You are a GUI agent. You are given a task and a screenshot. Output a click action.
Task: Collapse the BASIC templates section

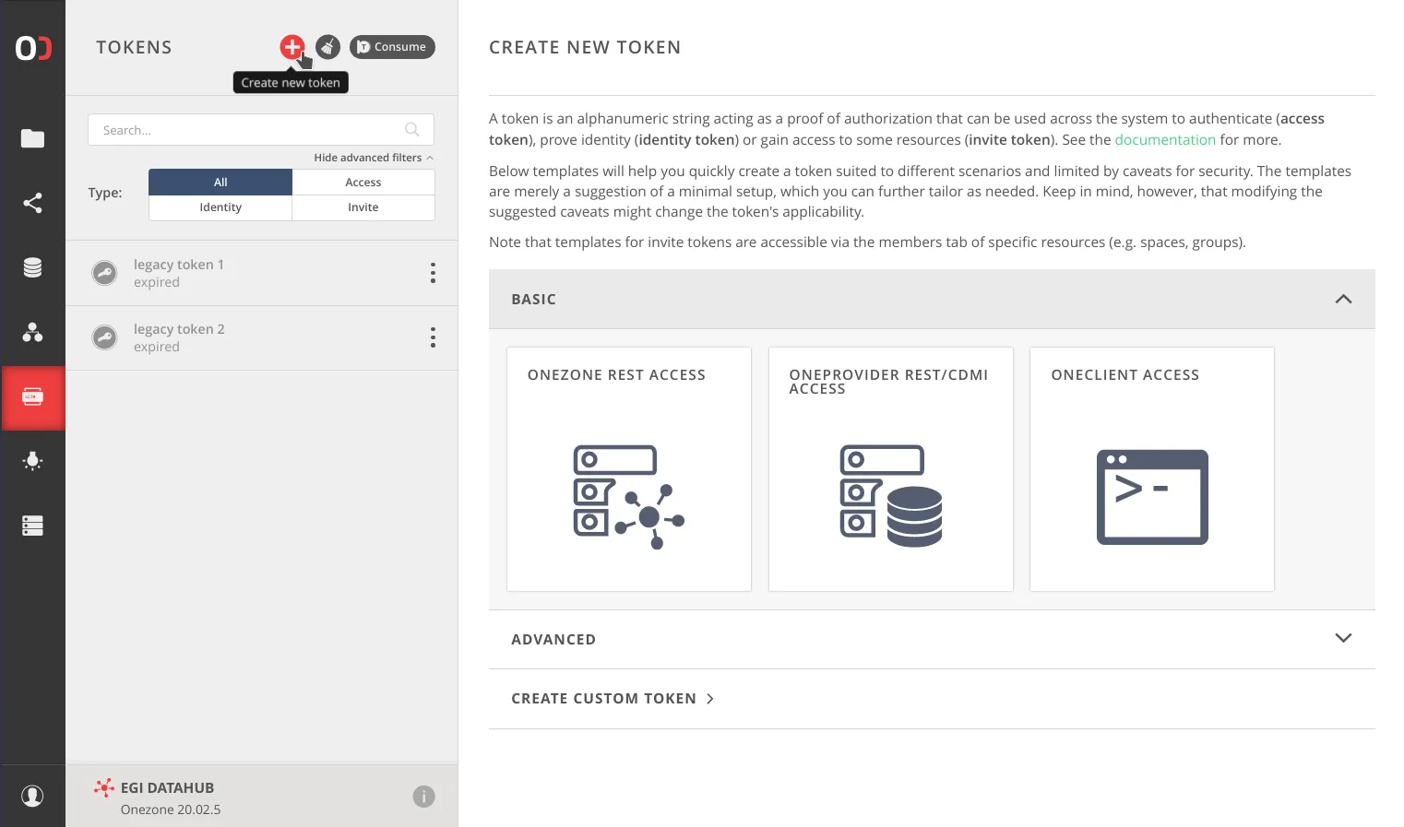click(1343, 299)
